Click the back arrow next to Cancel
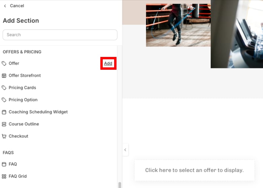The image size is (263, 188). 5,6
